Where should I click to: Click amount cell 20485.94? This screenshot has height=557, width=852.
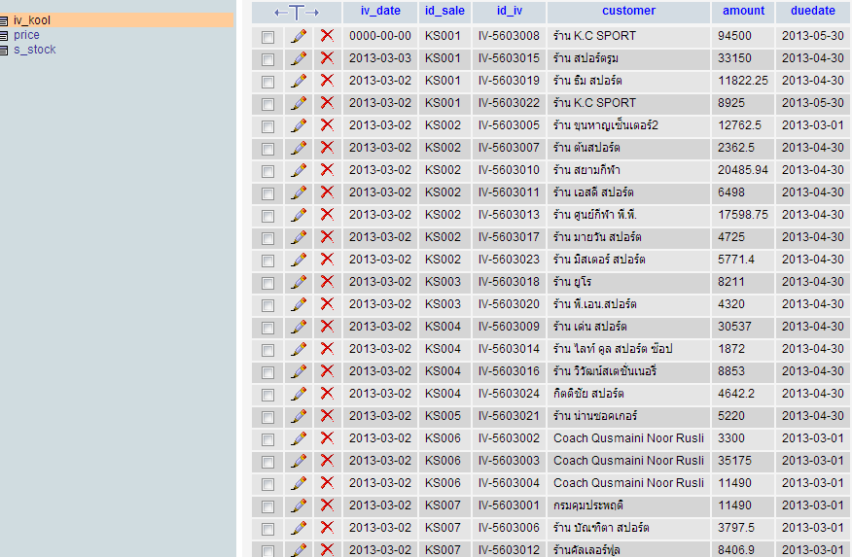tap(743, 170)
